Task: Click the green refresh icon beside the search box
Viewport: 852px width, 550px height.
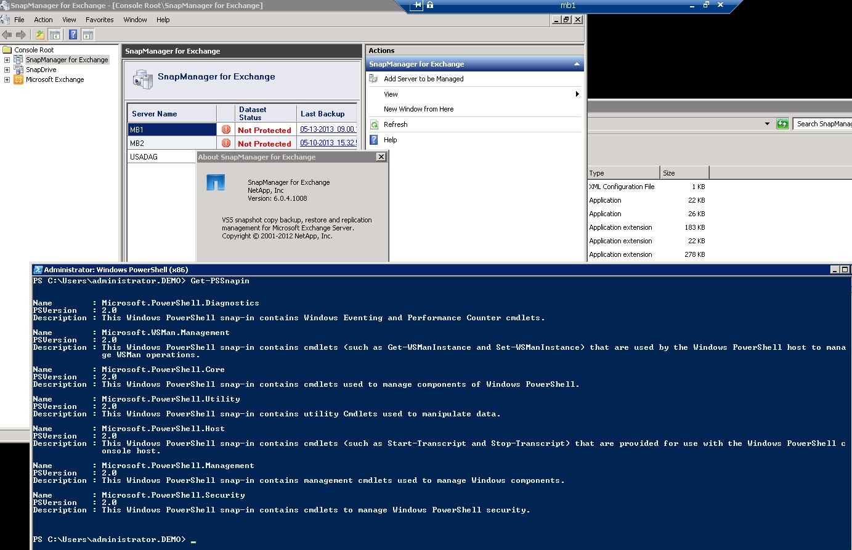Action: (x=782, y=124)
